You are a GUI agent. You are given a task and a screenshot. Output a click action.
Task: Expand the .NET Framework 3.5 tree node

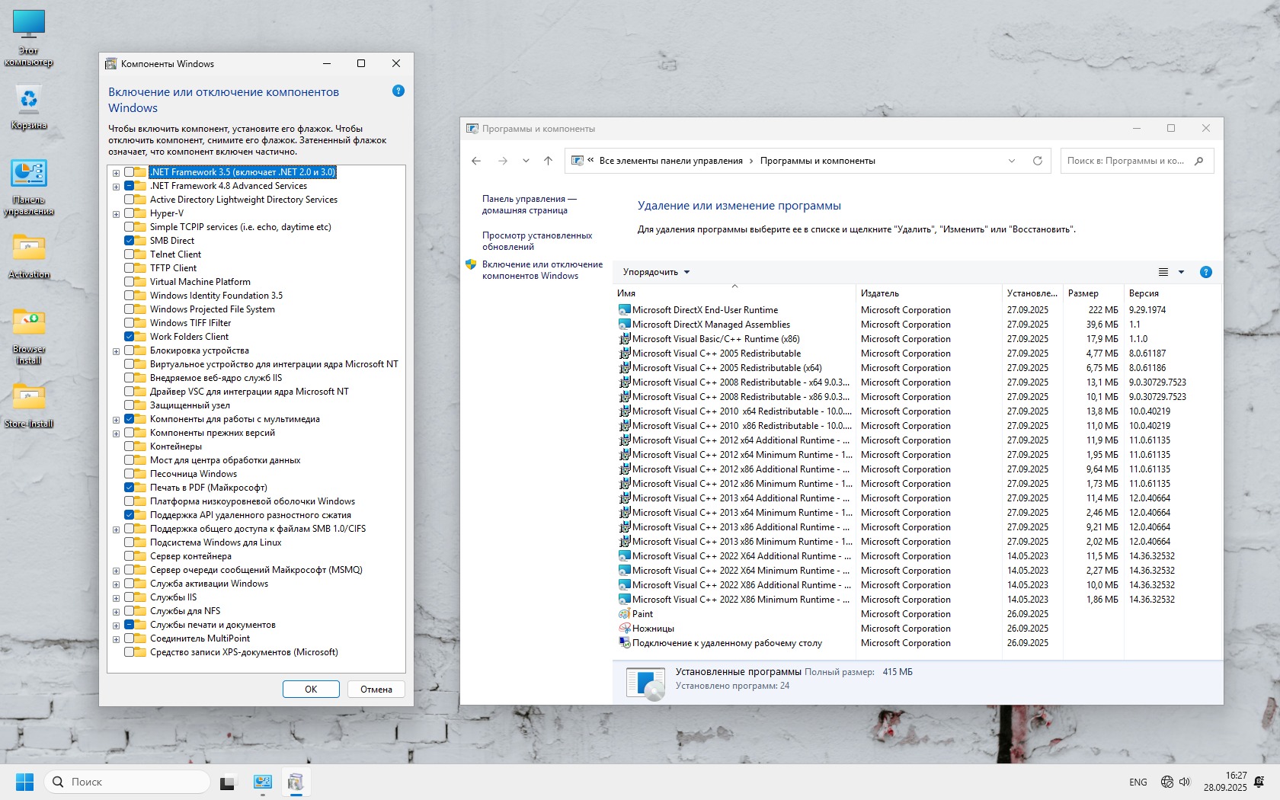(116, 173)
